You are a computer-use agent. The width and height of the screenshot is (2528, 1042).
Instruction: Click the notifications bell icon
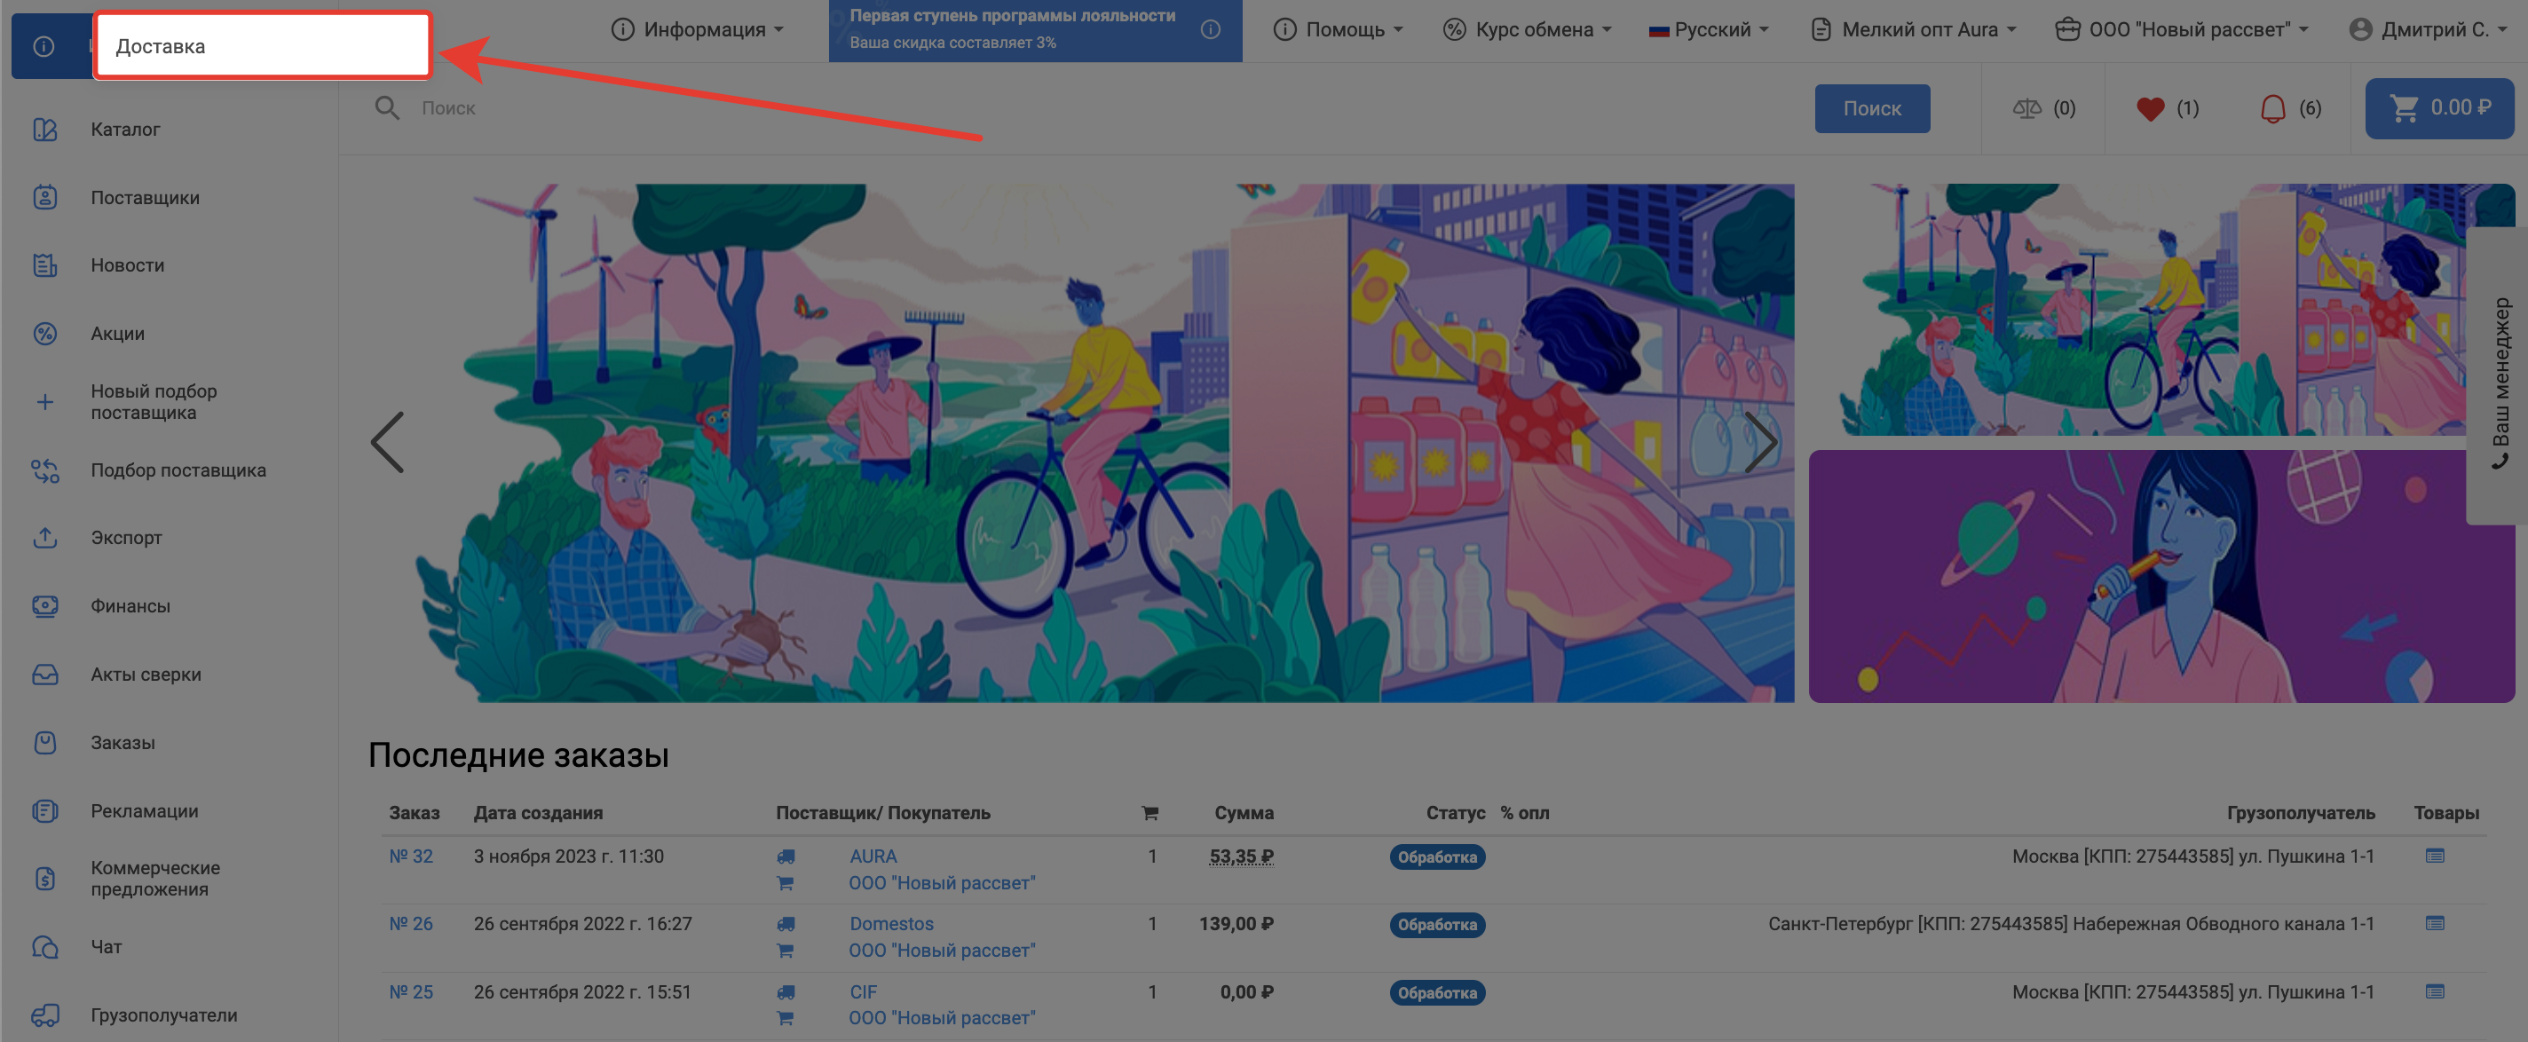point(2271,109)
